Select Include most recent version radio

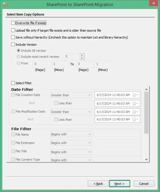(x=18, y=56)
